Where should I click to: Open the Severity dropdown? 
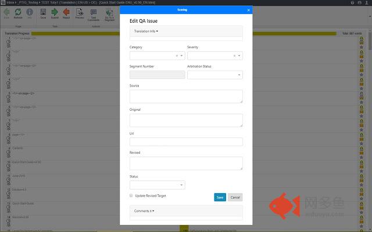click(x=239, y=56)
